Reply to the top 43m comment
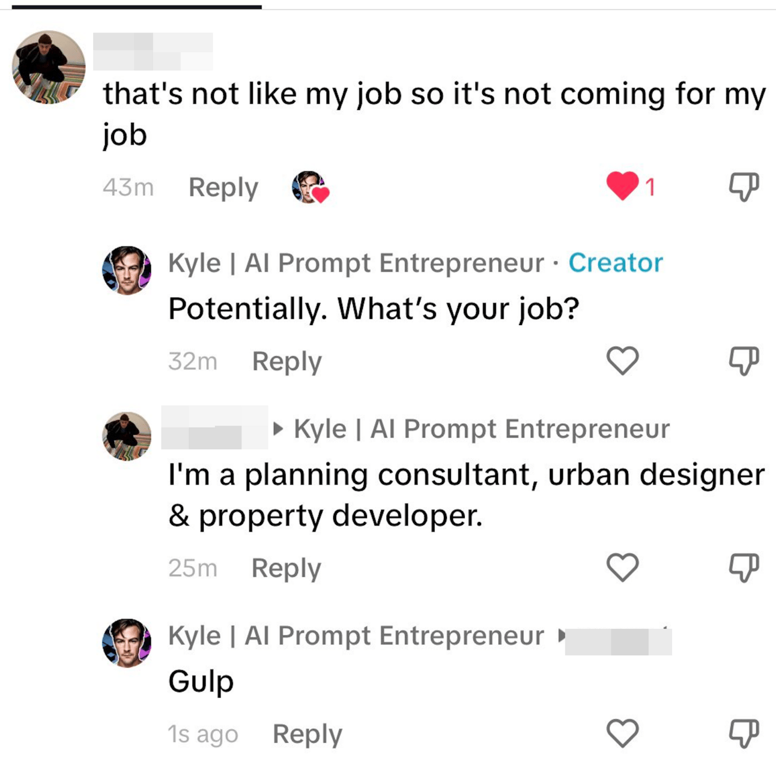Image resolution: width=776 pixels, height=774 pixels. [223, 187]
